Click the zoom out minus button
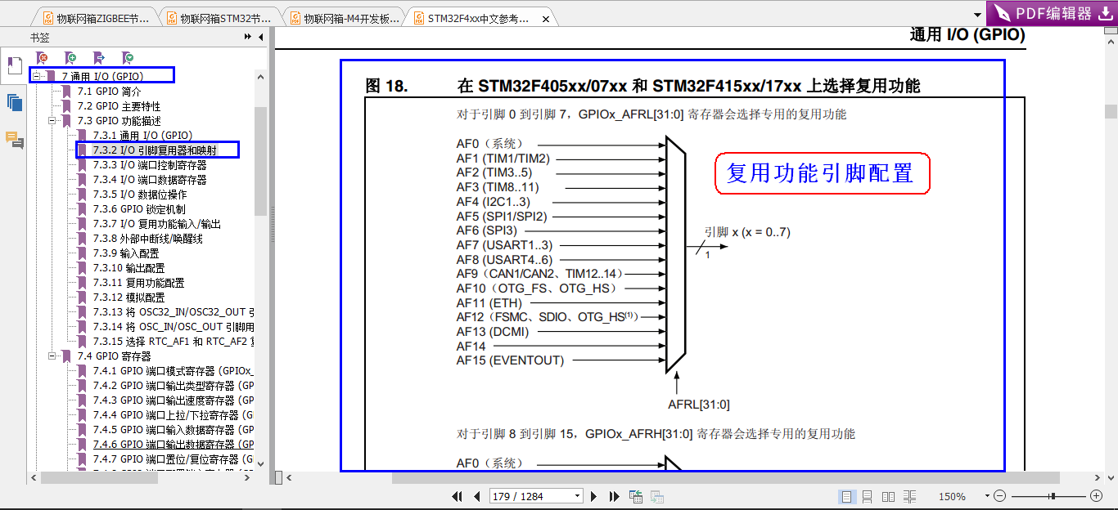This screenshot has width=1118, height=510. [1000, 496]
